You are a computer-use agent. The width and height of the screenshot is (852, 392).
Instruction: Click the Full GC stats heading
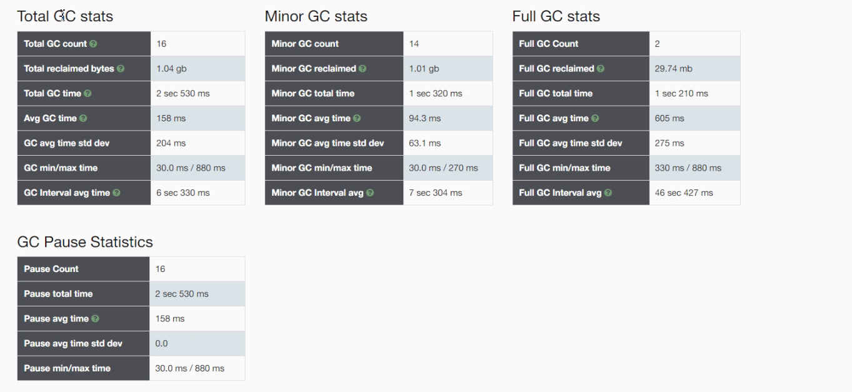(x=556, y=17)
